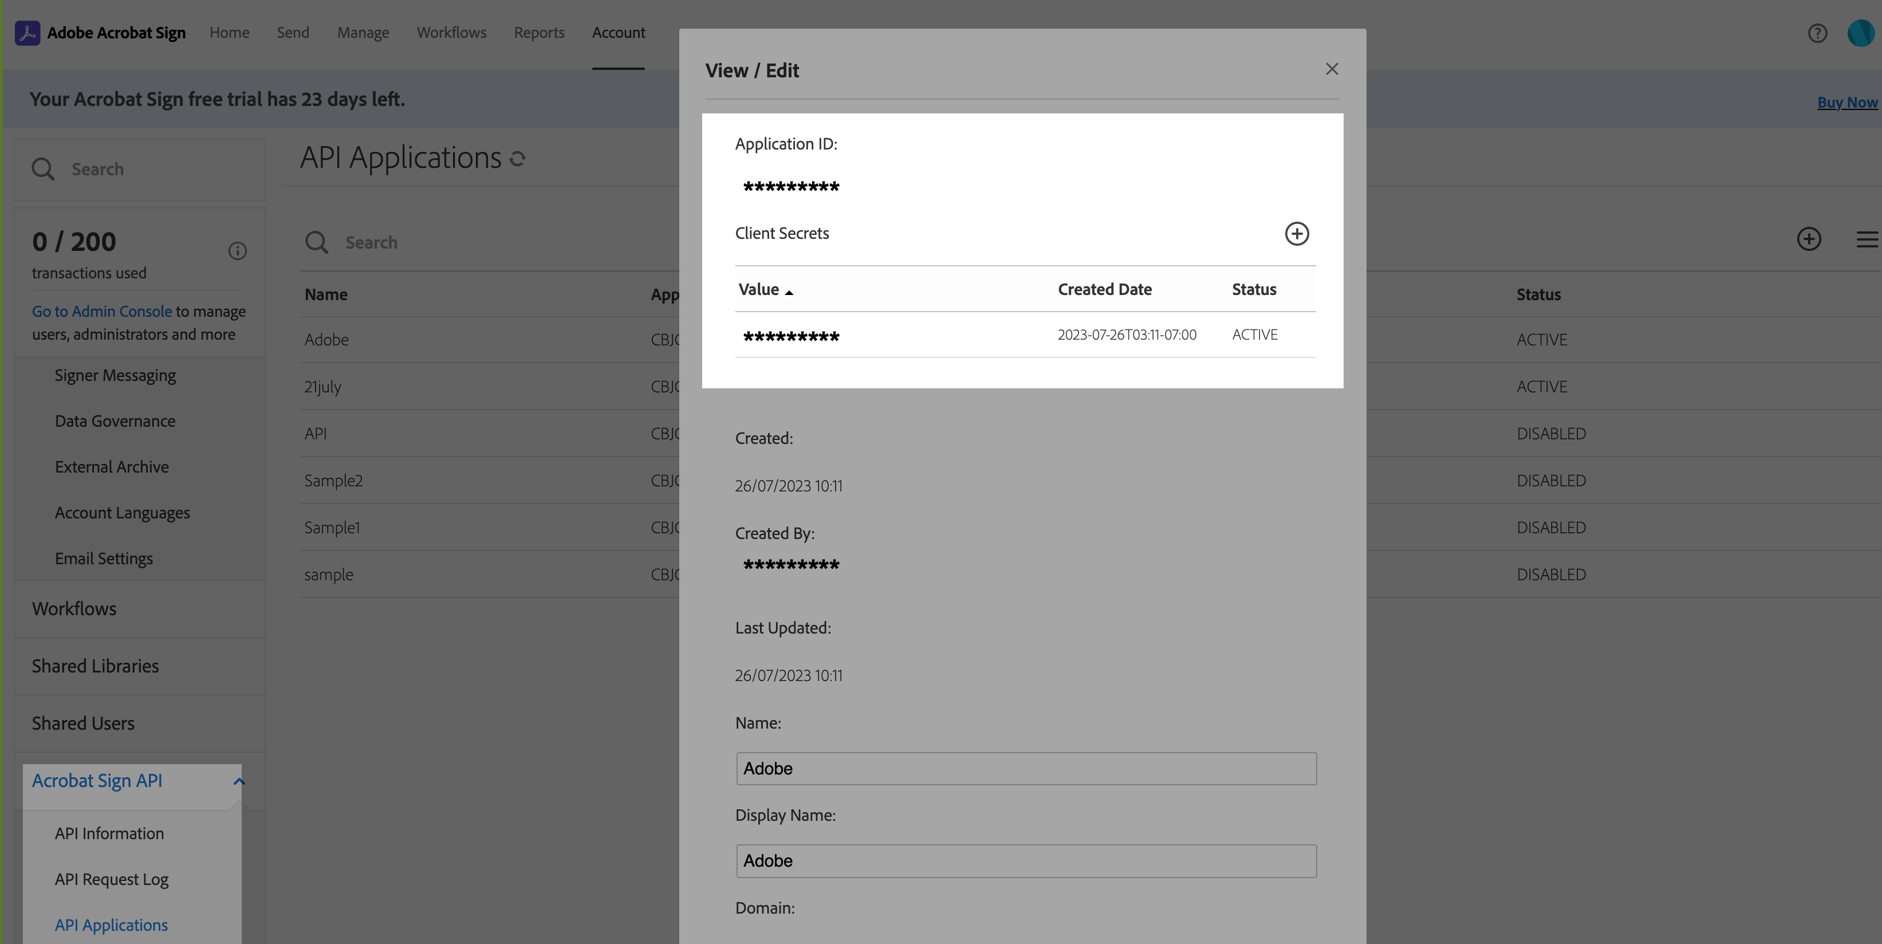Click the transactions used info icon
Screen dimensions: 1882x944
pyautogui.click(x=238, y=251)
